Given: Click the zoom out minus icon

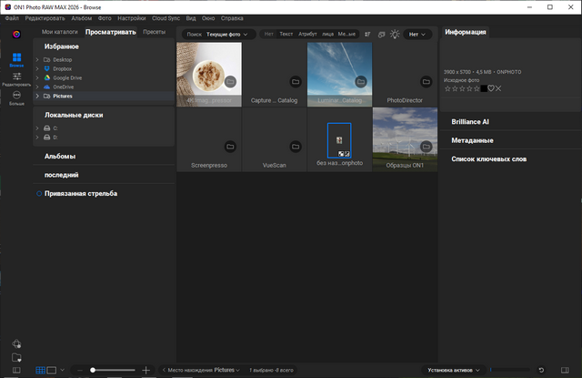Looking at the screenshot, I should point(80,370).
